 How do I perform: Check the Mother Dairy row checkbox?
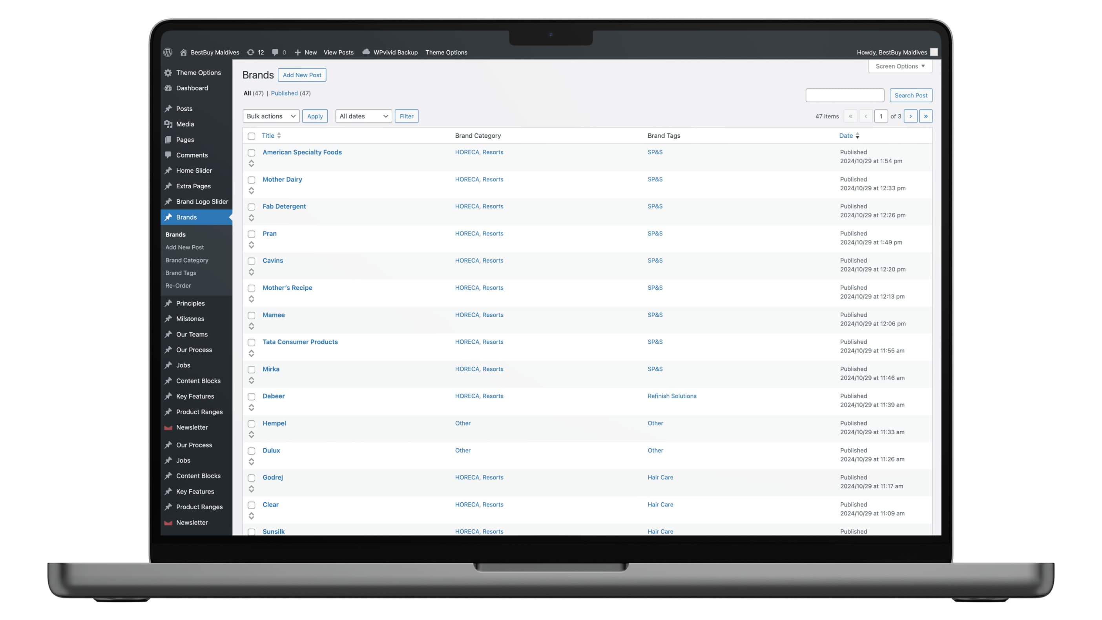pos(252,180)
